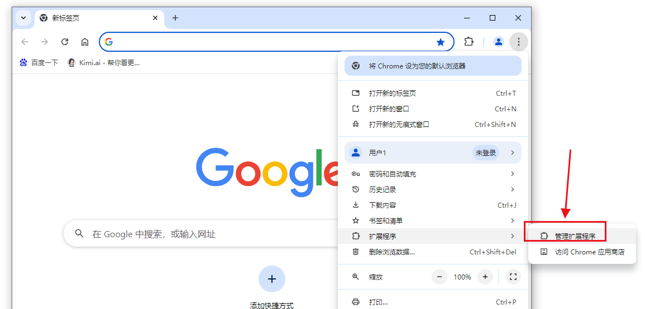Decrease zoom with minus button
645x309 pixels.
[439, 277]
